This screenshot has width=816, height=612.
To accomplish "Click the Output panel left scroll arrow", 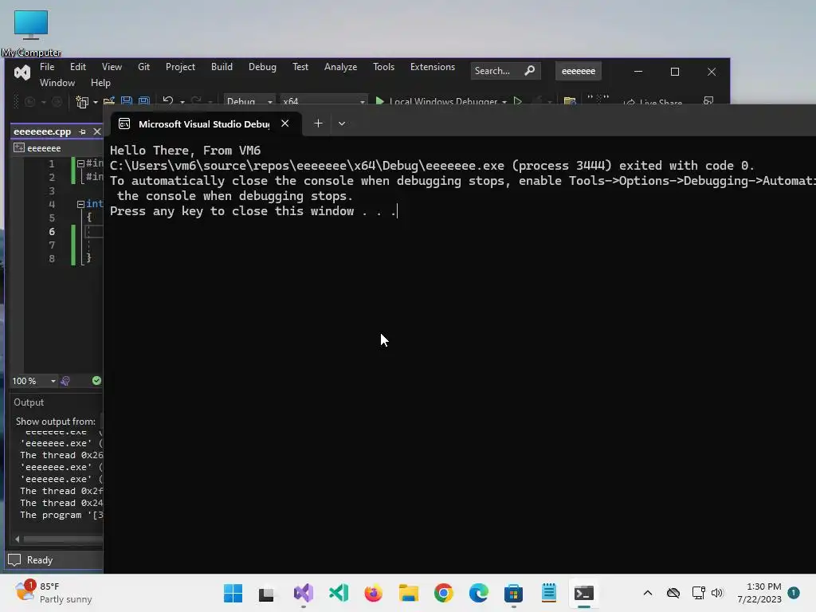I will 18,539.
